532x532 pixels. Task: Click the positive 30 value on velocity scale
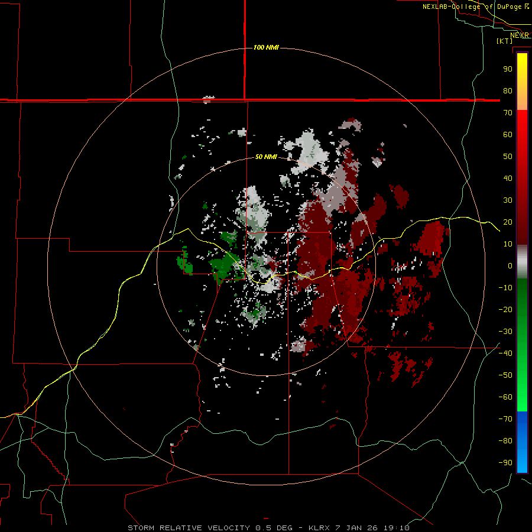(x=508, y=200)
